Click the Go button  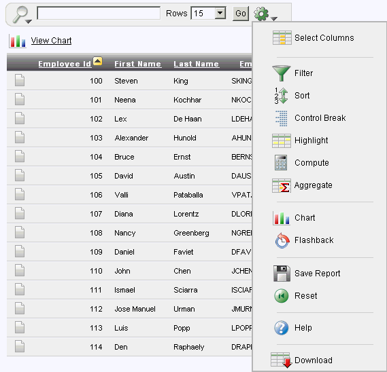click(x=241, y=14)
